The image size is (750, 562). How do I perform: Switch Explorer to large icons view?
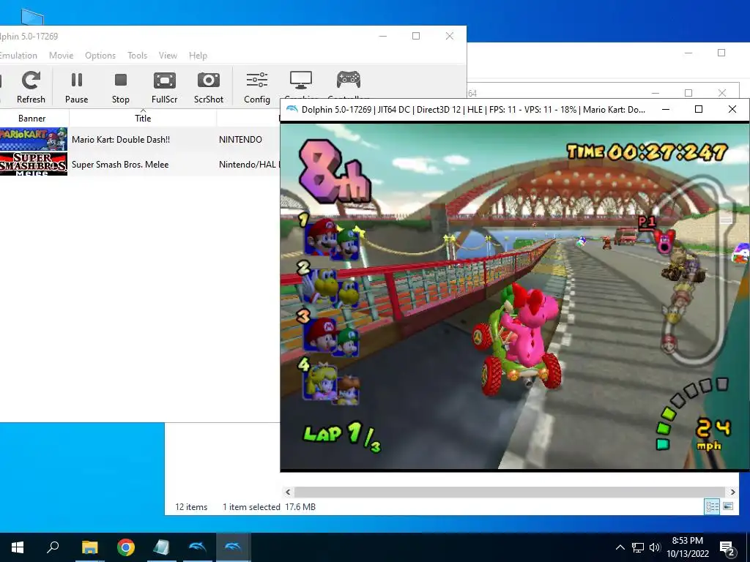pos(728,506)
